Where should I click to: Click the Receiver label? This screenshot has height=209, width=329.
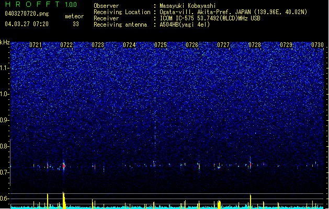click(106, 18)
